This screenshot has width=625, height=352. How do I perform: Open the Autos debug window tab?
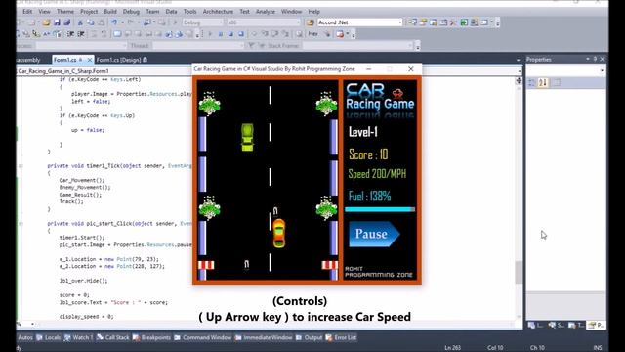(x=25, y=337)
